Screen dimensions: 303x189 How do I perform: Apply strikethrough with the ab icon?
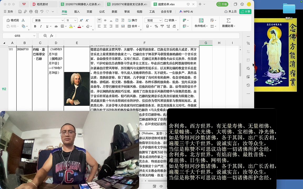click(56, 26)
